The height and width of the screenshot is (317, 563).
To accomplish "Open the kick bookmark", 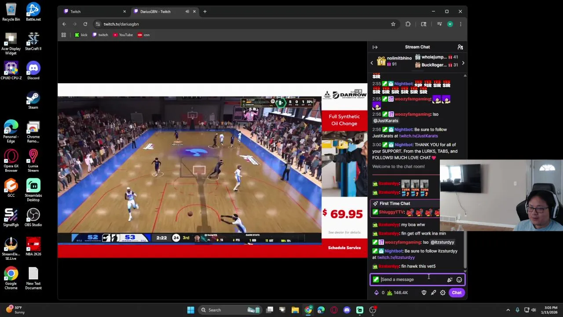I will pyautogui.click(x=81, y=35).
